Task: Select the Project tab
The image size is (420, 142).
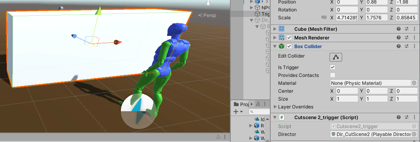Action: (241, 104)
